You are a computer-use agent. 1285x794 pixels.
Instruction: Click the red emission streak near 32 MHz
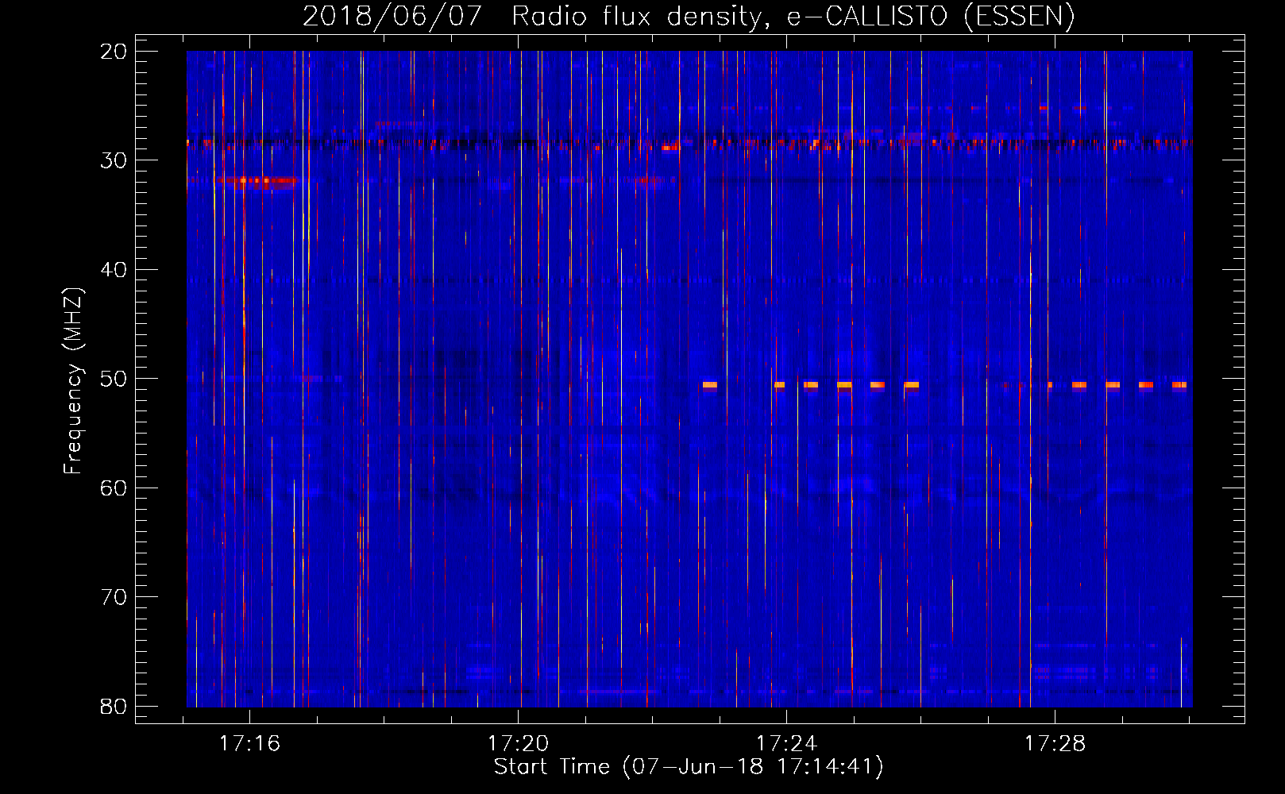pyautogui.click(x=256, y=181)
